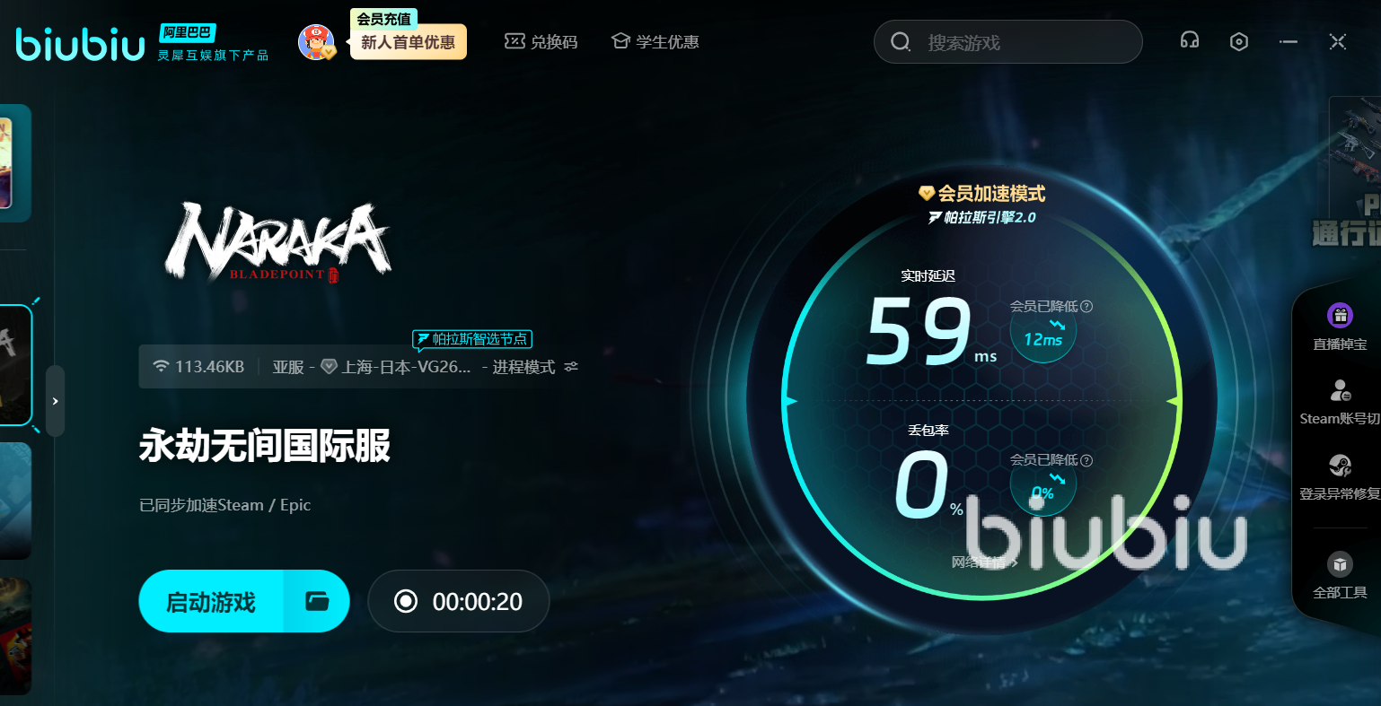Screen dimensions: 1381x706
Task: Click the Wi-Fi speed icon beside 113.46KB
Action: pos(162,367)
